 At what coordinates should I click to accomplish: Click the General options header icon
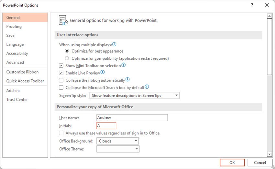63,20
